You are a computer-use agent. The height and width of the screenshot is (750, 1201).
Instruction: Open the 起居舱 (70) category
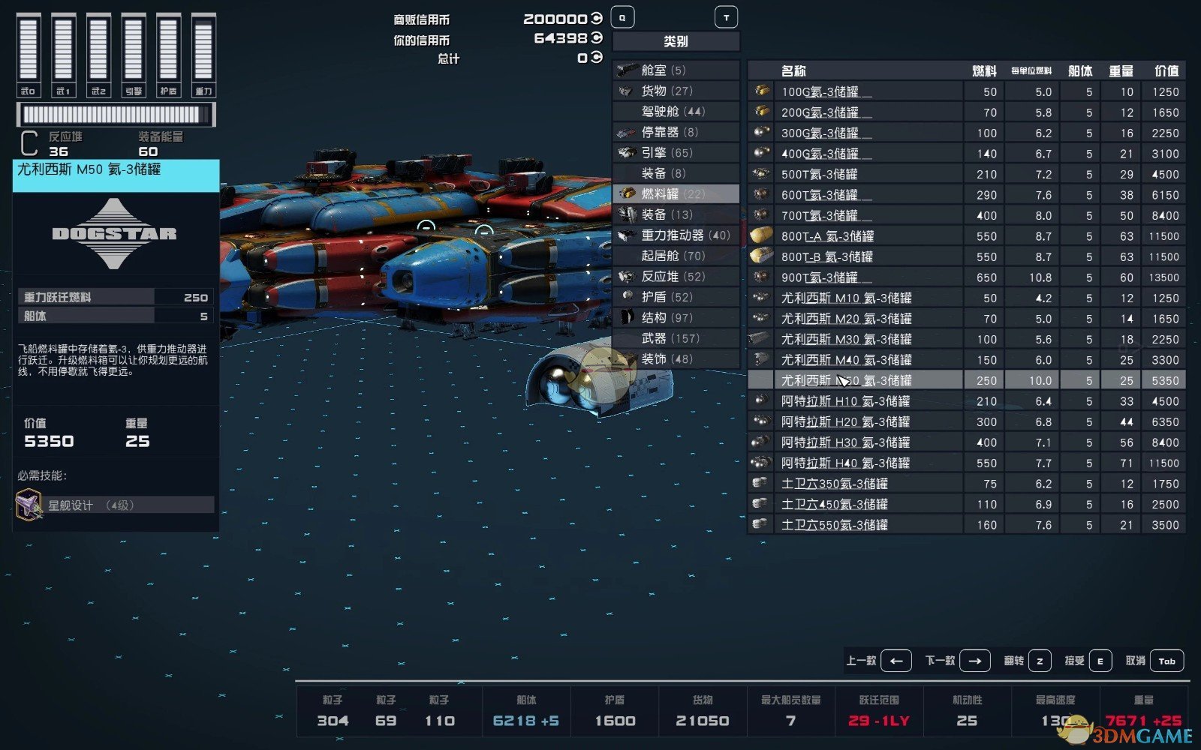(x=676, y=256)
